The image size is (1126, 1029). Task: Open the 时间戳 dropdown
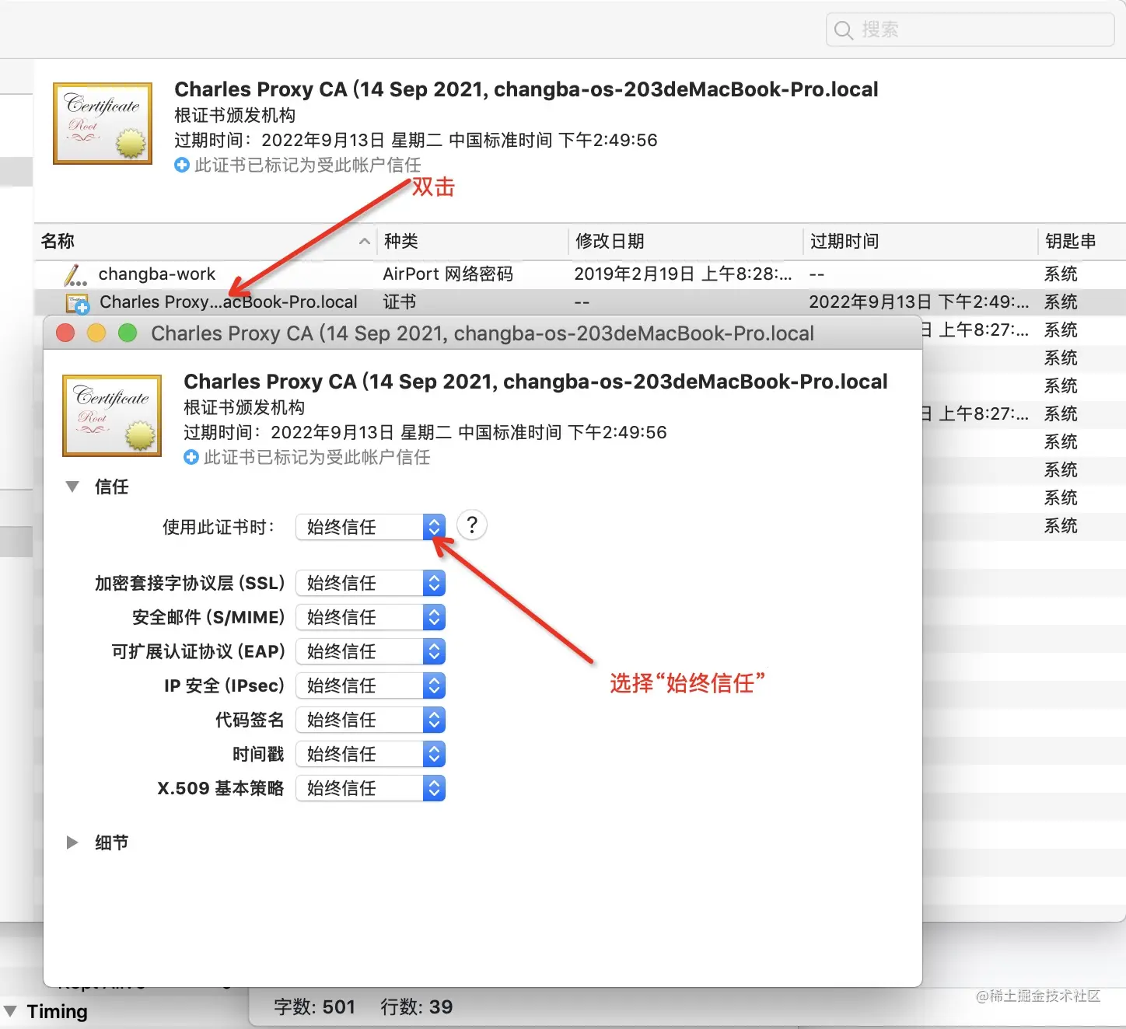(x=370, y=754)
